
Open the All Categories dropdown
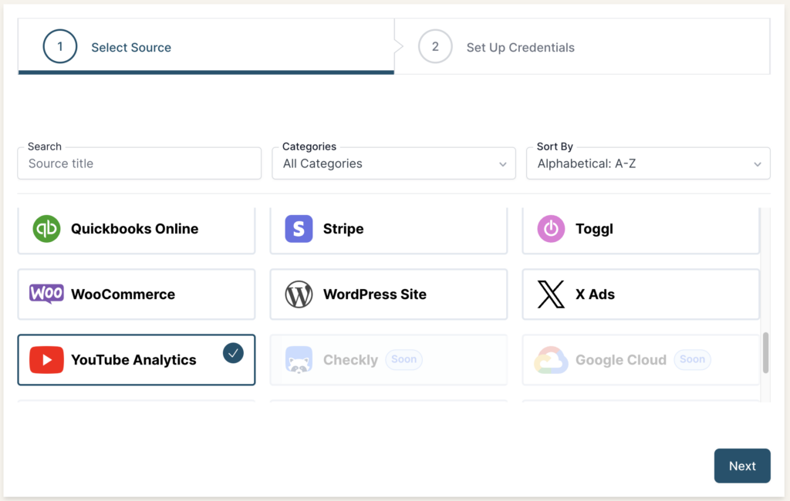[x=393, y=163]
